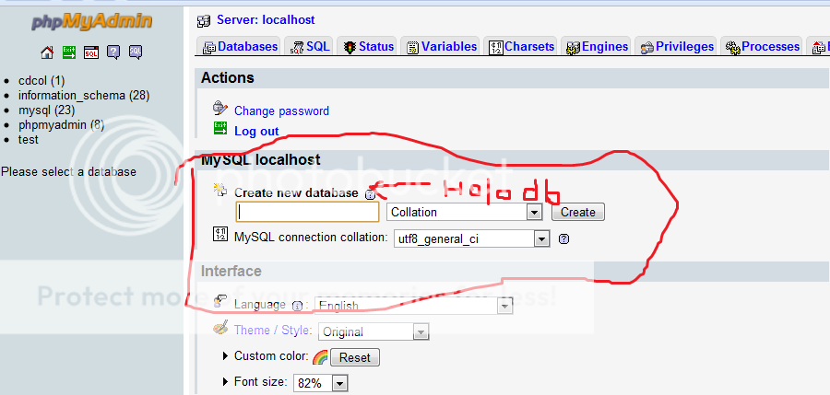Viewport: 830px width, 395px height.
Task: Go to the Status tab
Action: point(368,46)
